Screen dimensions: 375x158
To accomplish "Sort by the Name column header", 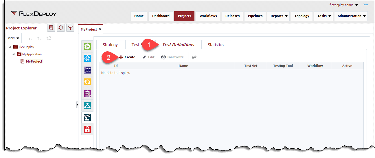I will coord(183,66).
